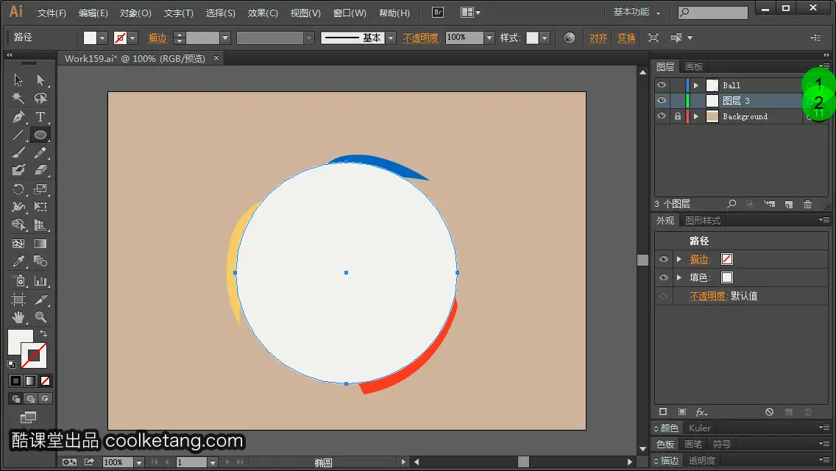Click 对齐 link in control bar
The height and width of the screenshot is (471, 836).
click(x=598, y=38)
